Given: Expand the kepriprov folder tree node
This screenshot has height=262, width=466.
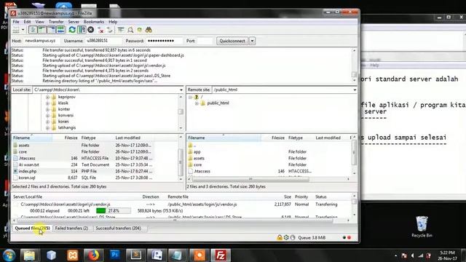Looking at the screenshot, I should coord(47,97).
